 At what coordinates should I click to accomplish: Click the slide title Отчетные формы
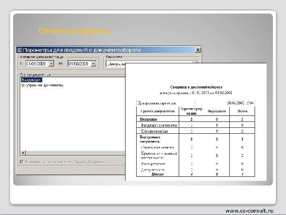tap(74, 31)
